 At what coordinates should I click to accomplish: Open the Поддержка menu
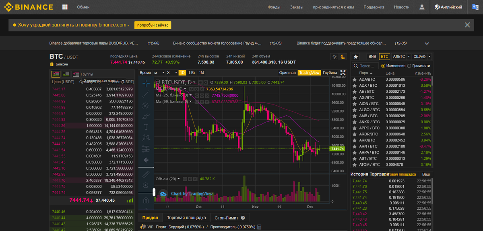coord(374,7)
